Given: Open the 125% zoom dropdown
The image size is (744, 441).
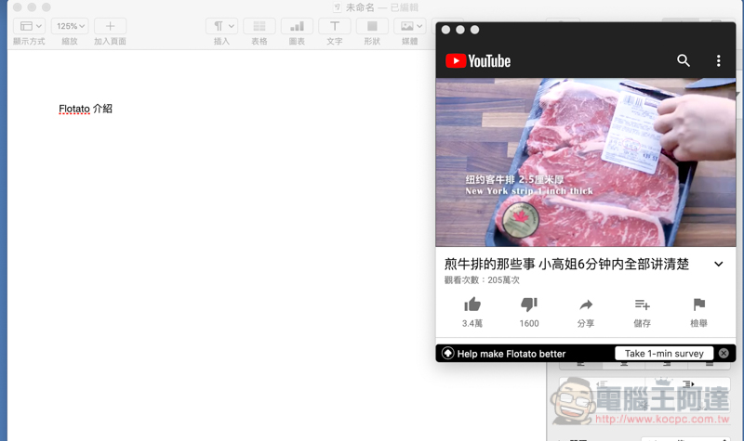Looking at the screenshot, I should click(x=70, y=26).
